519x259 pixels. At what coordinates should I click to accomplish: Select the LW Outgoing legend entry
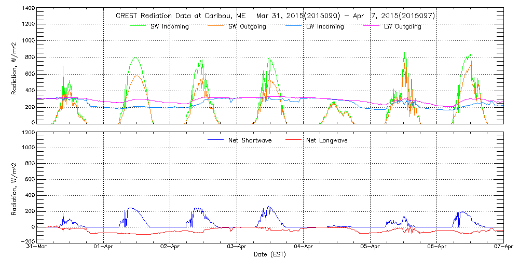(402, 26)
